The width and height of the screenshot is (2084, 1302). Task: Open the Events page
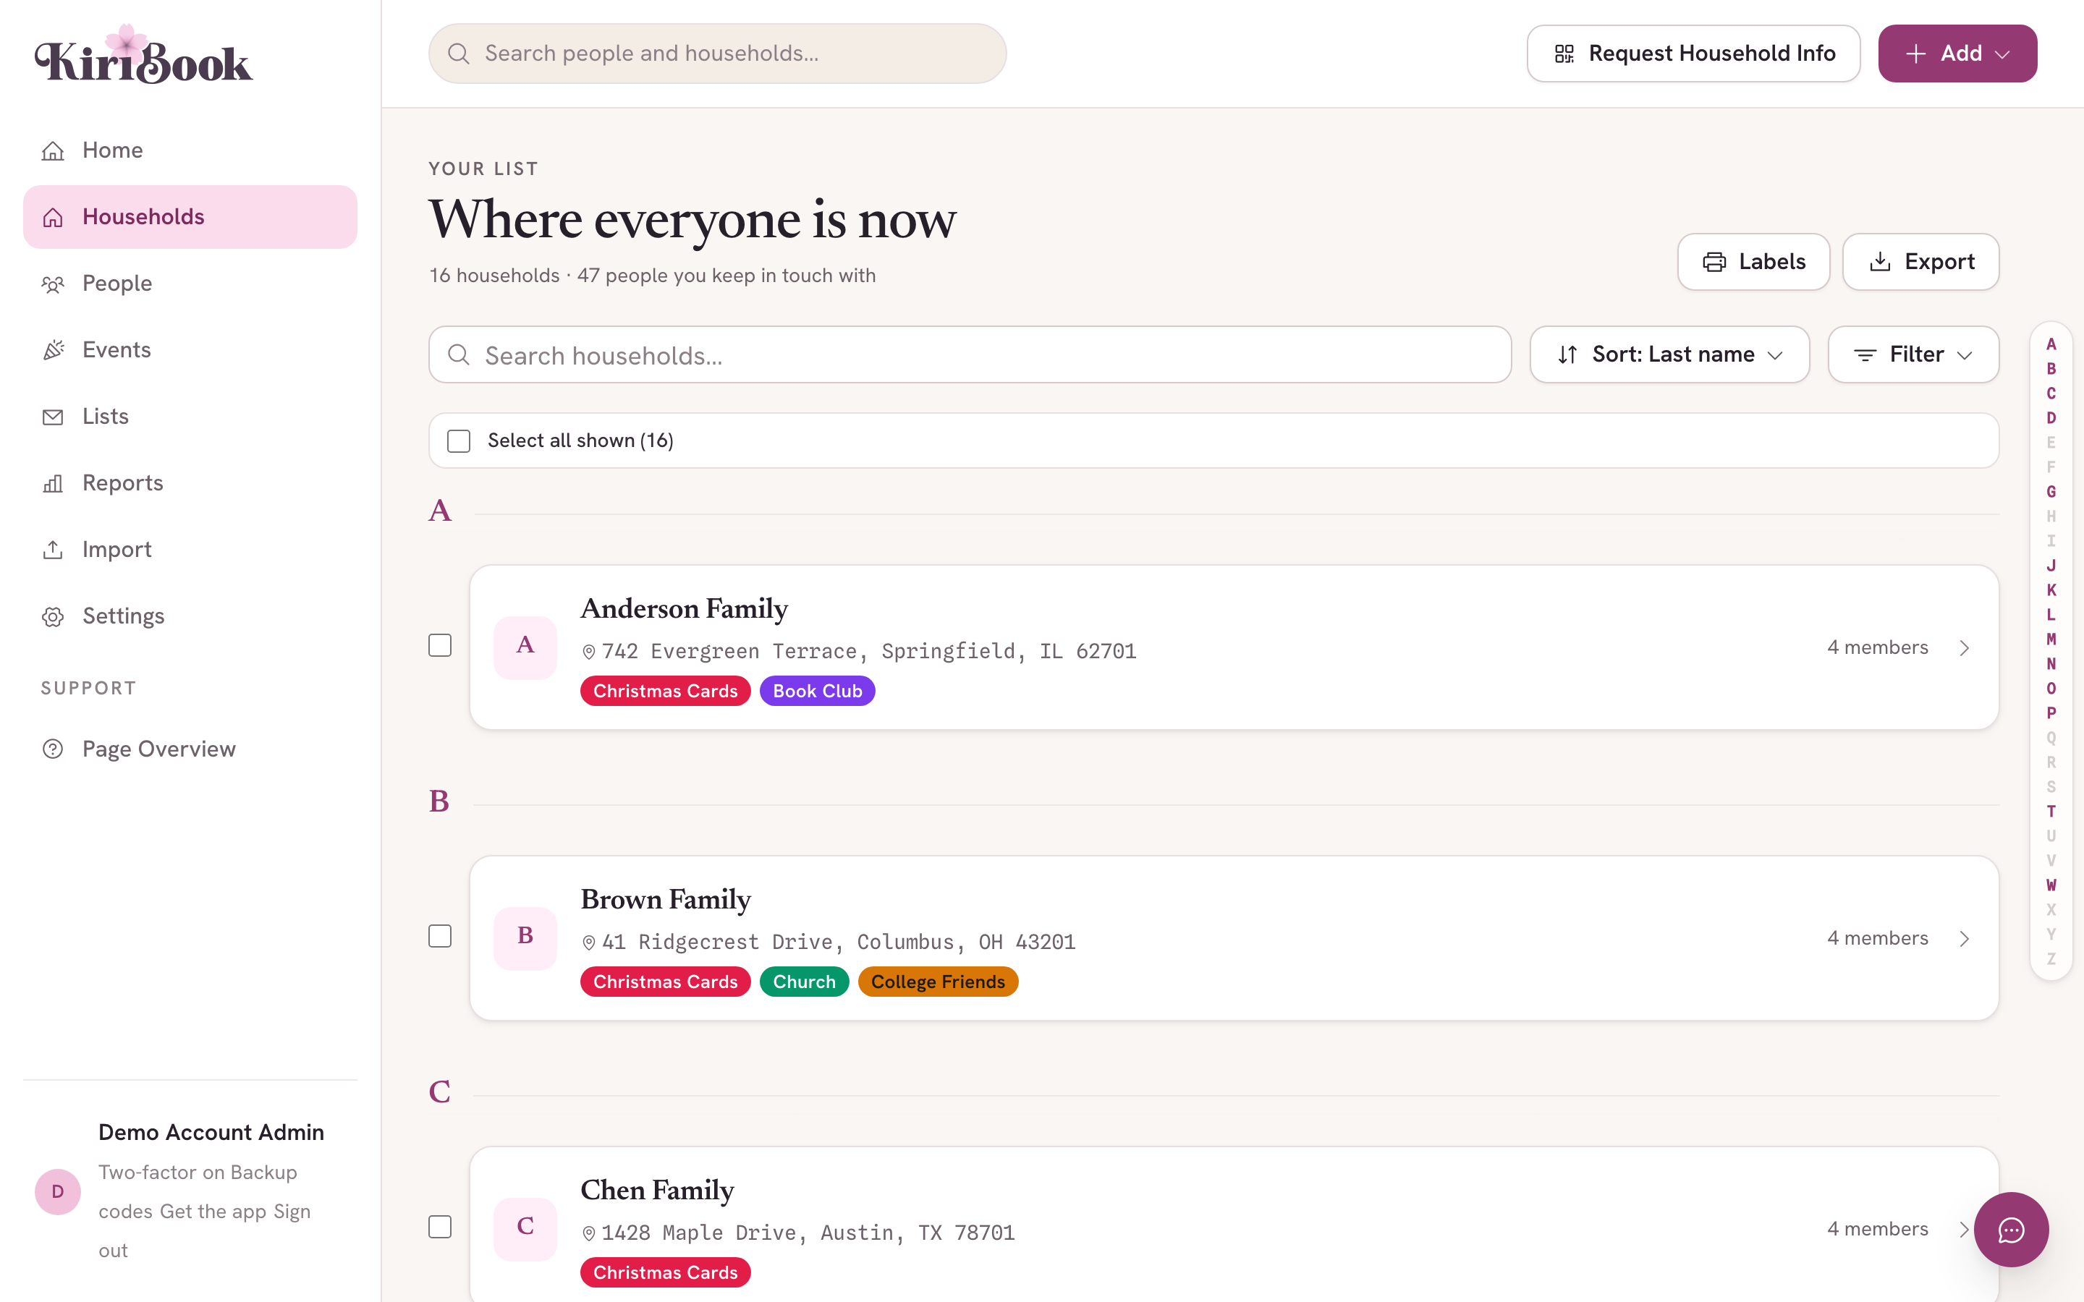pos(190,351)
